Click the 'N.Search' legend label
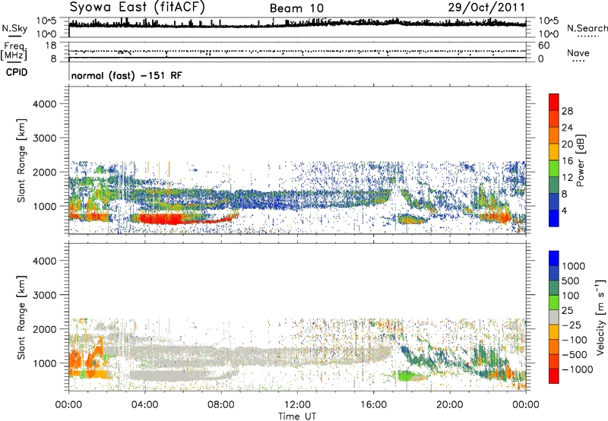Screen dimensions: 608x421 click(x=587, y=28)
